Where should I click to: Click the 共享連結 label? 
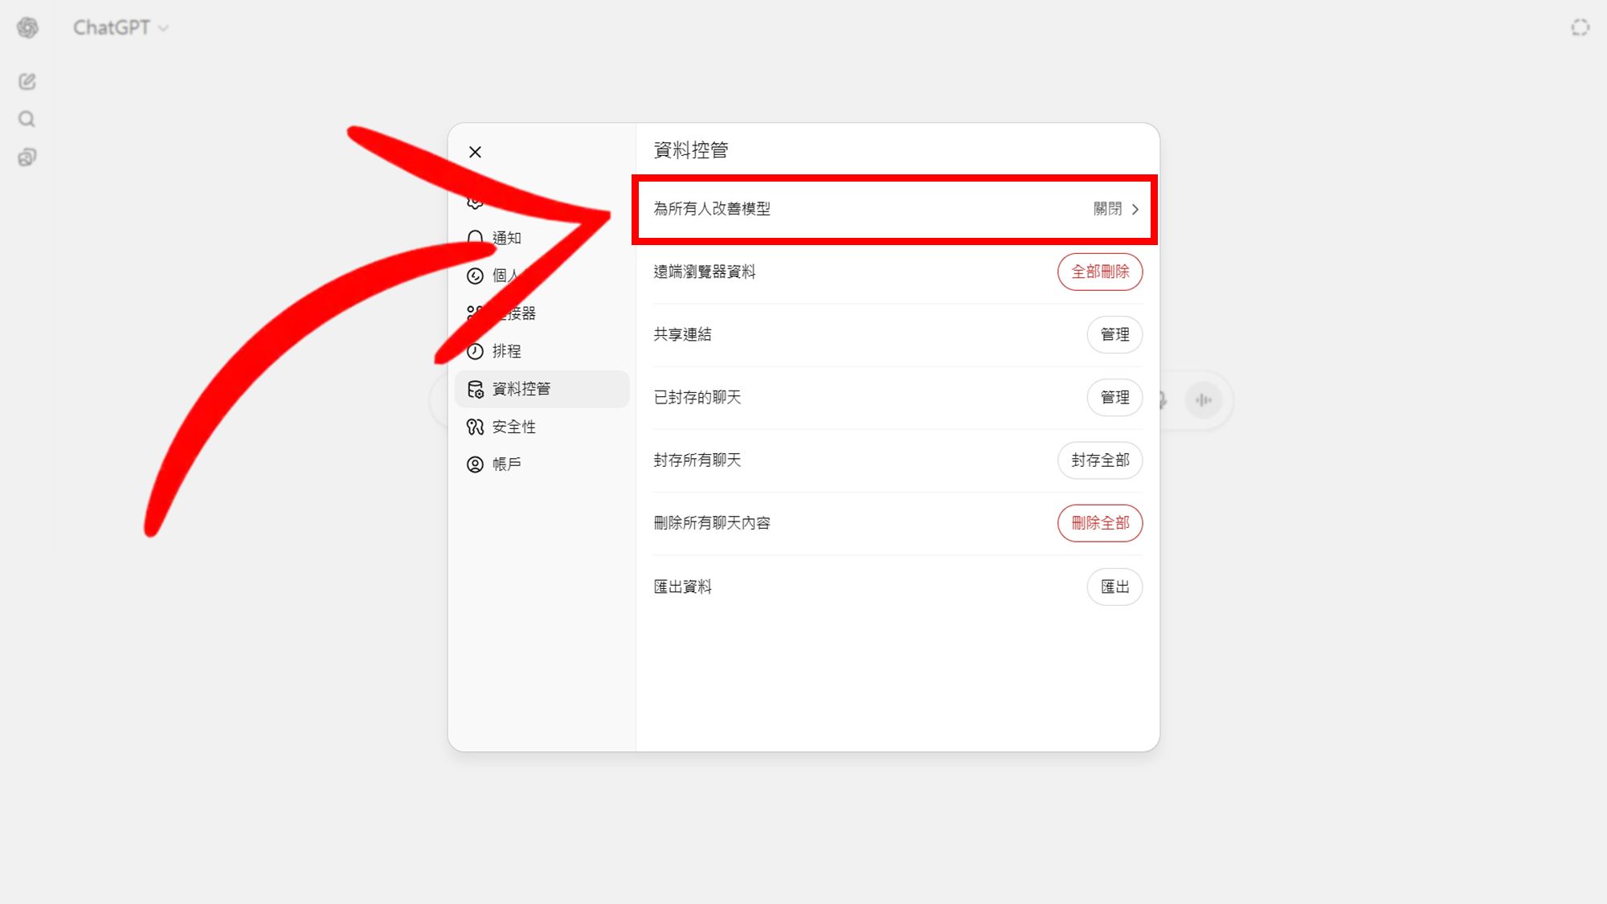tap(682, 334)
